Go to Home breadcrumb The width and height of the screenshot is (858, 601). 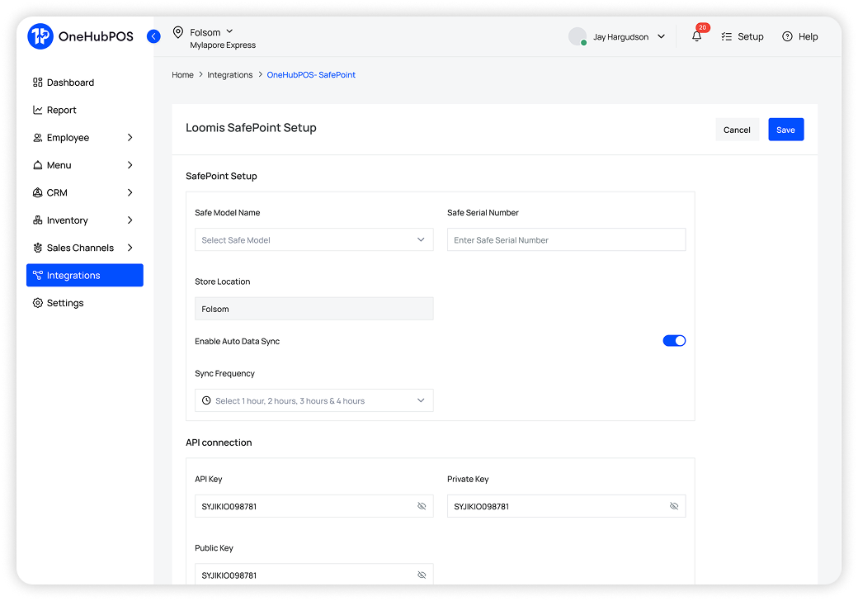pyautogui.click(x=183, y=75)
